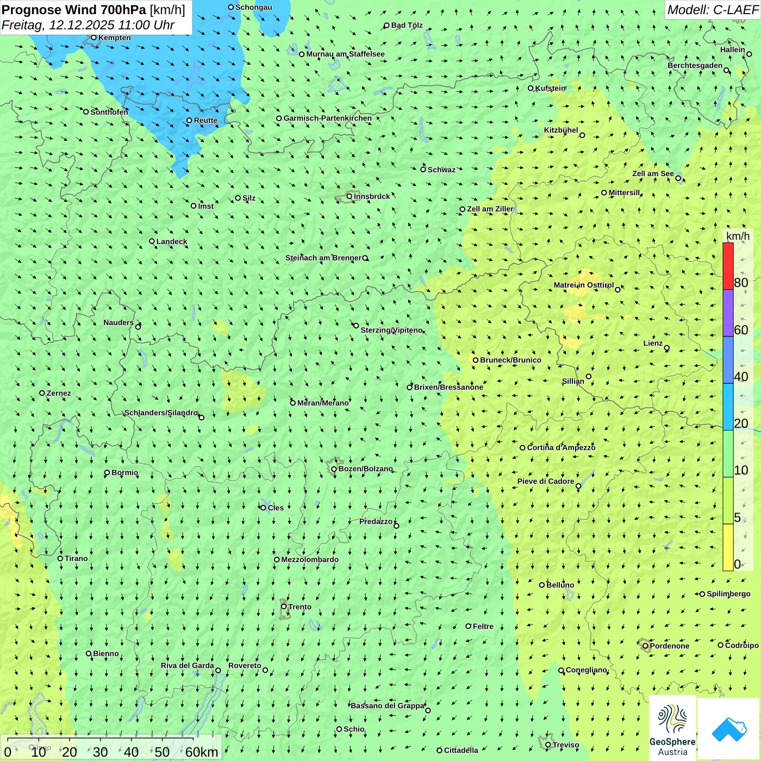Click the 'Riva del Garda' label

(x=188, y=665)
